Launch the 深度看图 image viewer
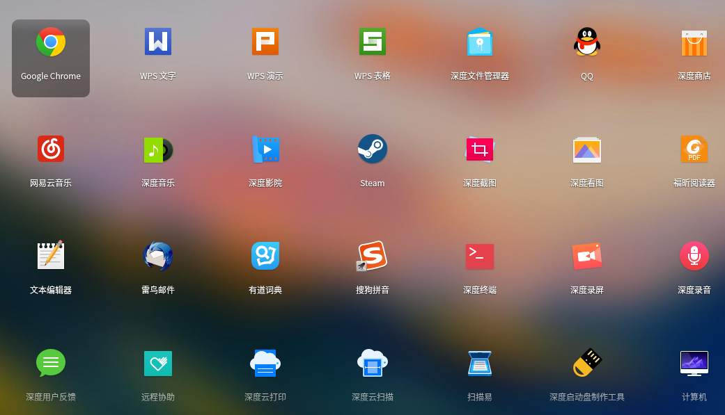725x415 pixels. 587,150
